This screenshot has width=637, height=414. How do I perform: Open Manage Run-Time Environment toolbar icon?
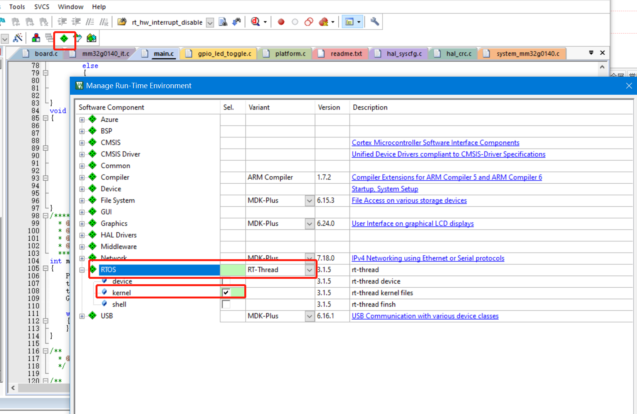pos(64,38)
